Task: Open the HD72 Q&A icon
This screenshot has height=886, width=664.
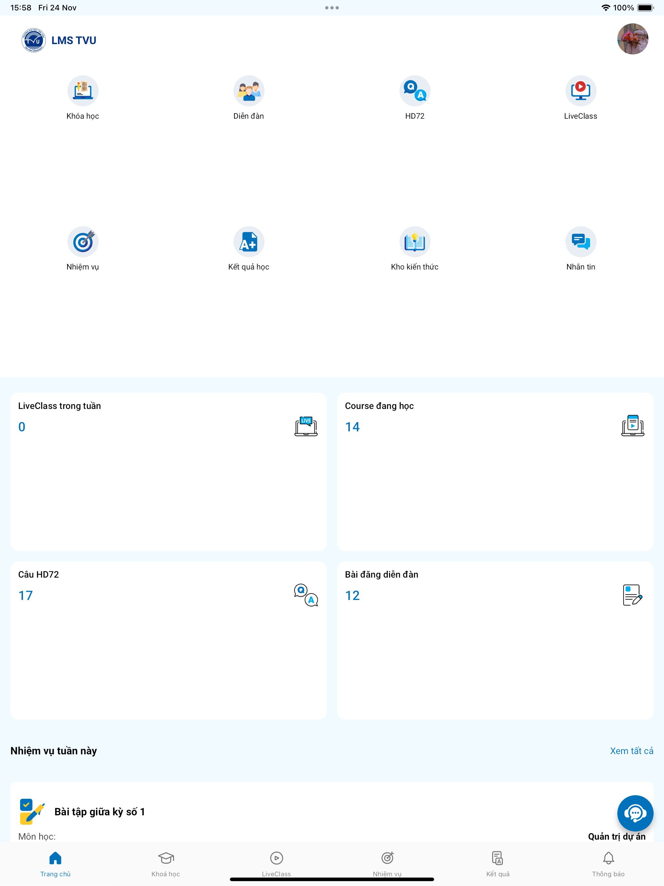Action: point(414,91)
